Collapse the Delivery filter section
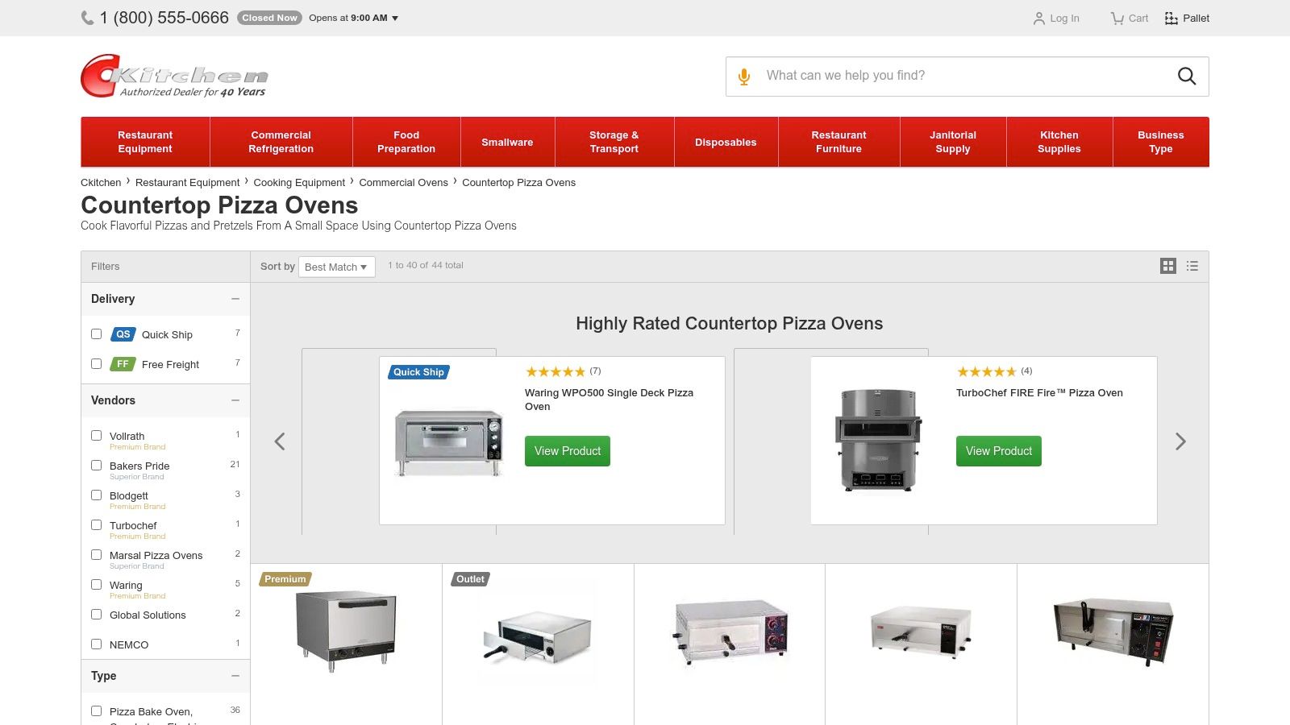The height and width of the screenshot is (725, 1290). (x=235, y=299)
